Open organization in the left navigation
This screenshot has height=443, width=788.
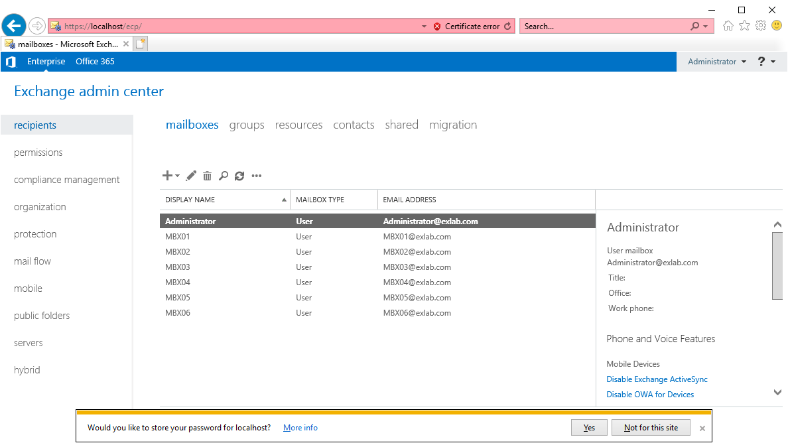[40, 206]
